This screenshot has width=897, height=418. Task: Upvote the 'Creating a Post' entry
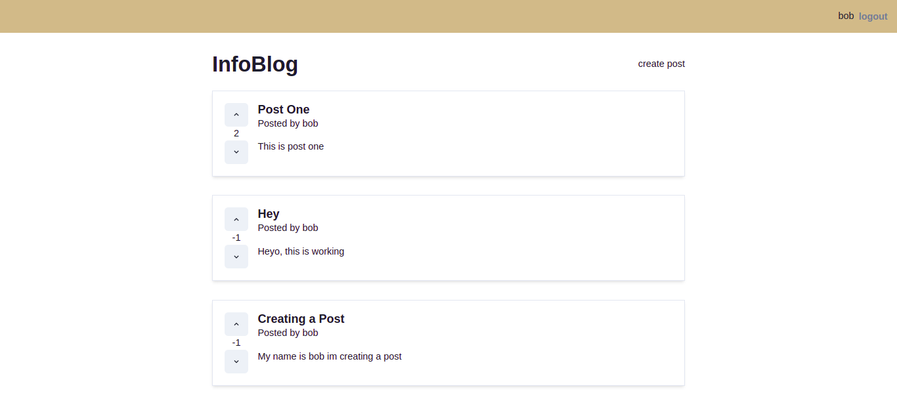(236, 324)
